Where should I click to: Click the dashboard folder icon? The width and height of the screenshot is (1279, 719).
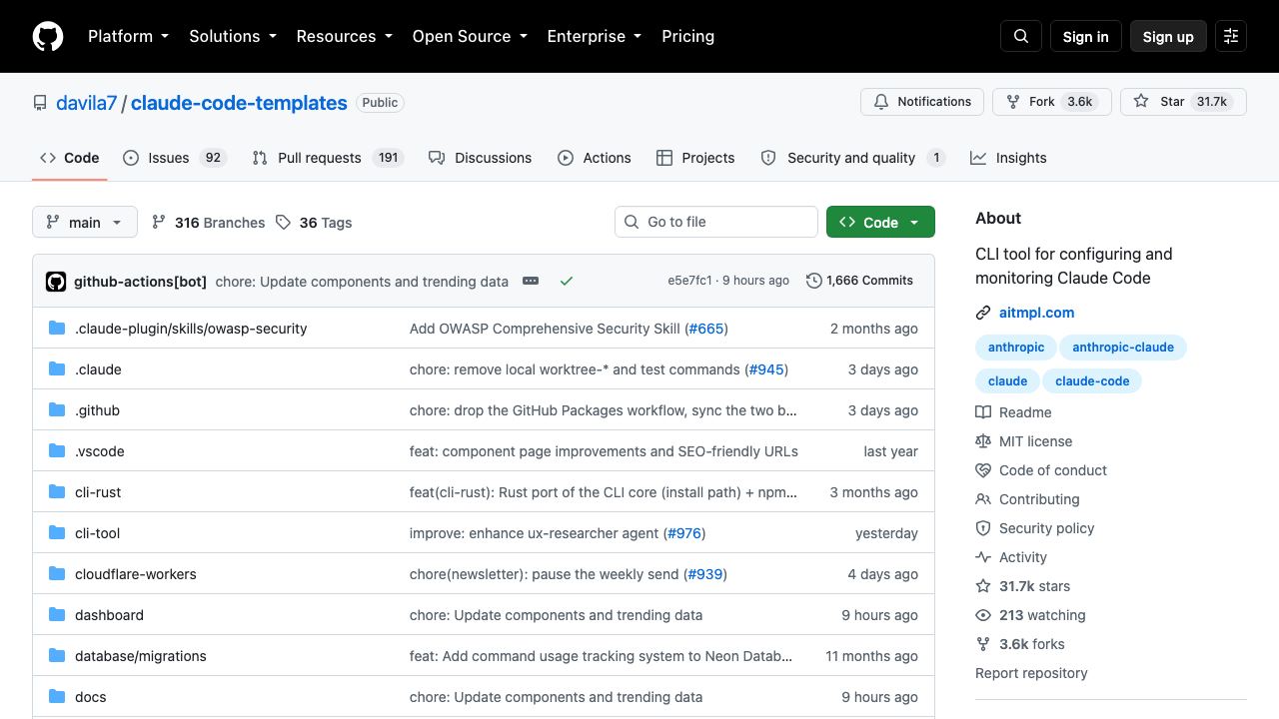pos(57,615)
